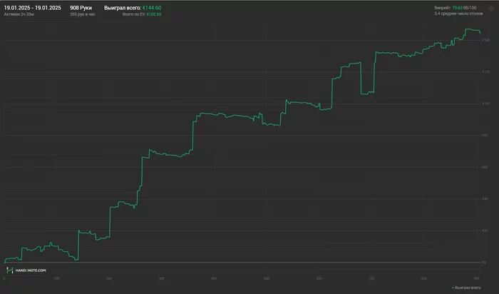Image resolution: width=499 pixels, height=294 pixels.
Task: Click the y-axis label €140
Action: tap(485, 40)
